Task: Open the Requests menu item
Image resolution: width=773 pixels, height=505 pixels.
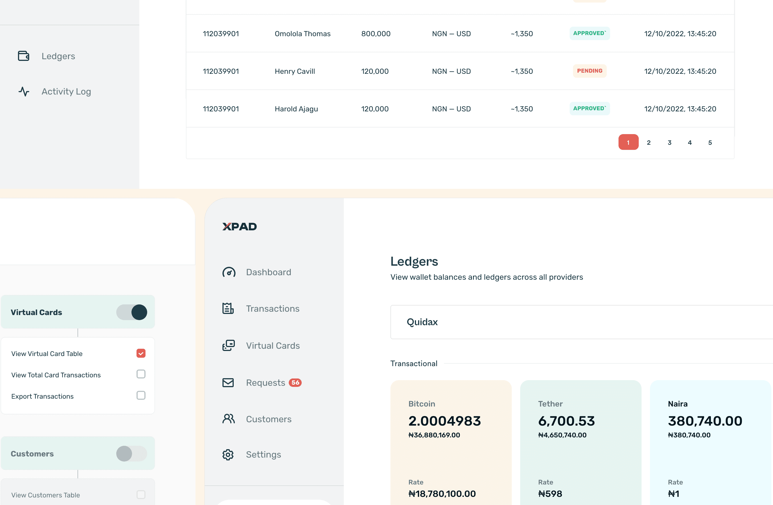Action: [x=265, y=383]
